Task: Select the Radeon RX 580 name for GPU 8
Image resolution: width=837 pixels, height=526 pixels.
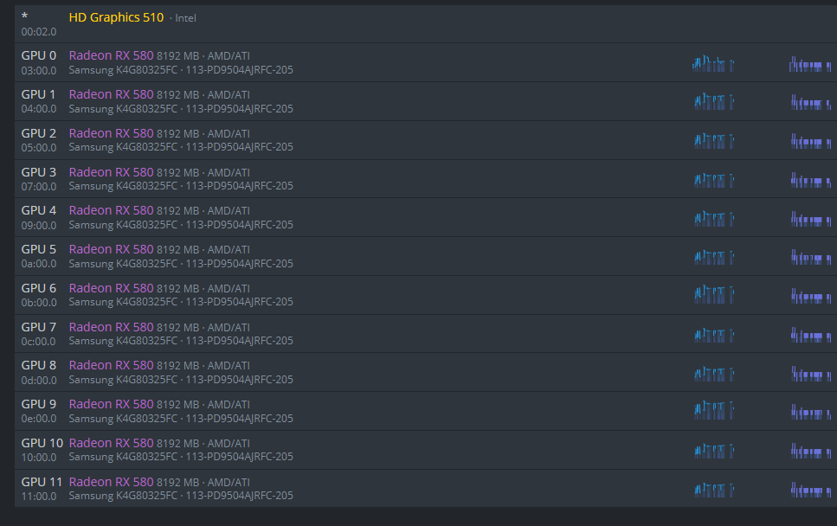Action: (x=111, y=365)
